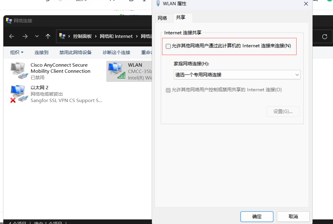This screenshot has height=224, width=333.
Task: Enable 允许其他网络用户通过此计算机的 Internet 连接来连接 checkbox
Action: point(168,46)
